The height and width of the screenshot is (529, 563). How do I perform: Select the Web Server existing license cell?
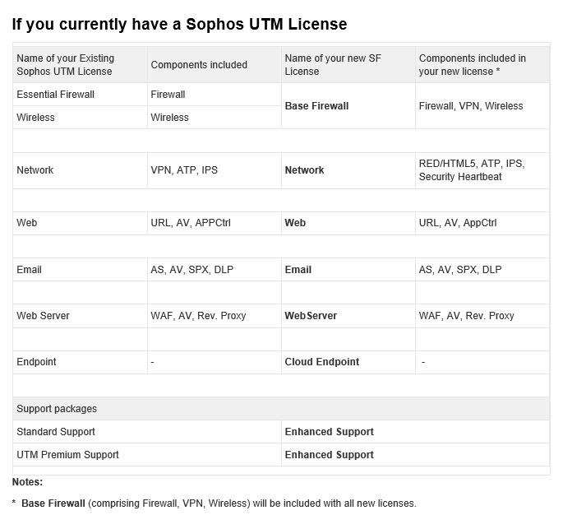80,316
